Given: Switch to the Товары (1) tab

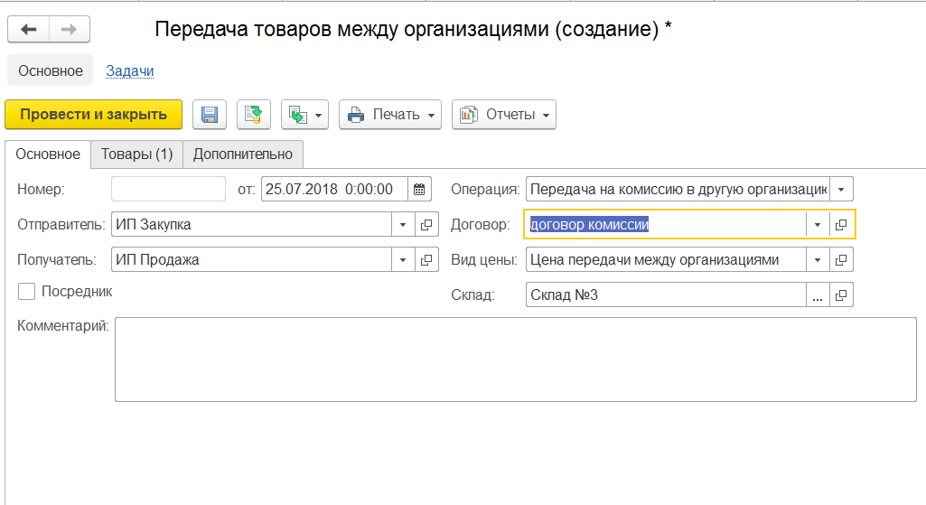Looking at the screenshot, I should point(136,154).
